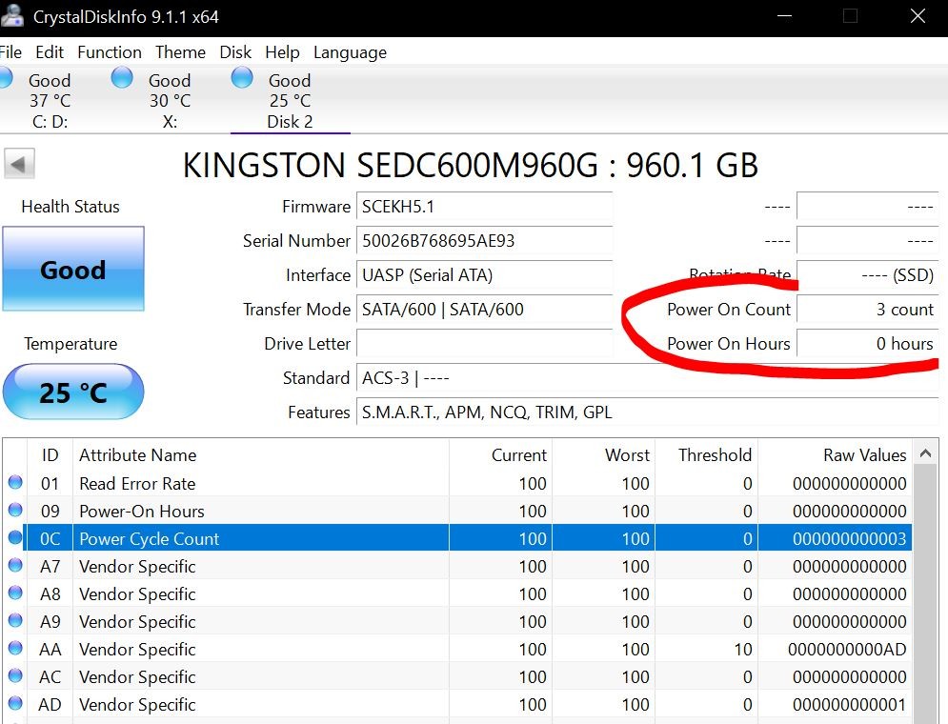Viewport: 948px width, 724px height.
Task: Open the Edit menu
Action: tap(50, 52)
